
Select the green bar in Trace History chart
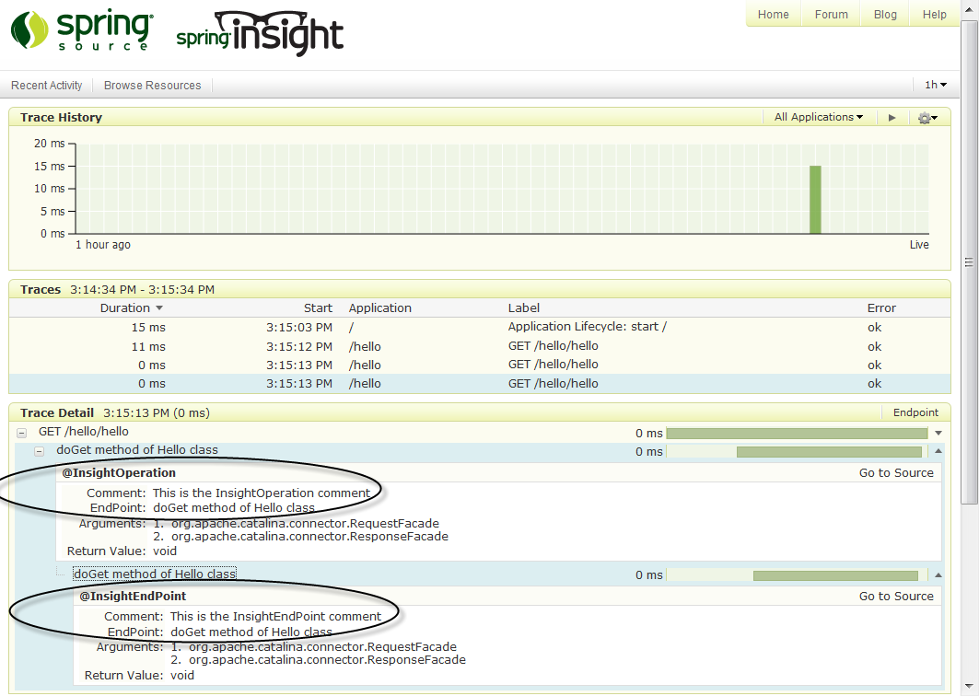[x=815, y=199]
